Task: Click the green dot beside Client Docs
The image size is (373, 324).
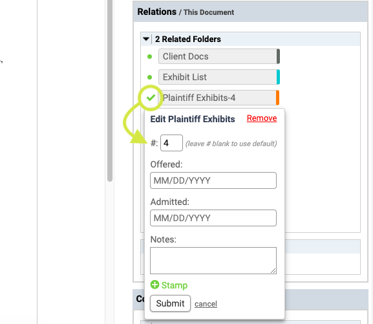Action: tap(149, 57)
